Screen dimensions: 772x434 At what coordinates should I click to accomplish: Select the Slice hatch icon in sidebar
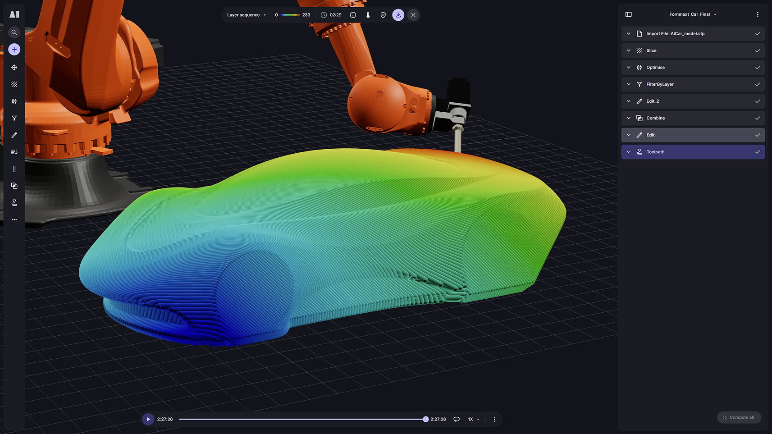[14, 84]
